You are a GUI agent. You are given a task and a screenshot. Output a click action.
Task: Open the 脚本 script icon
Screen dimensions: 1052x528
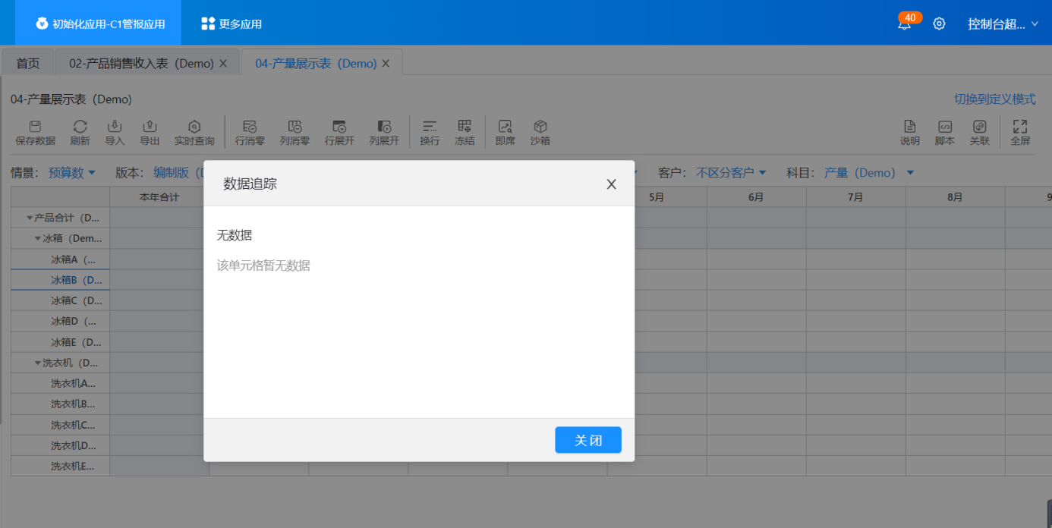(x=944, y=127)
